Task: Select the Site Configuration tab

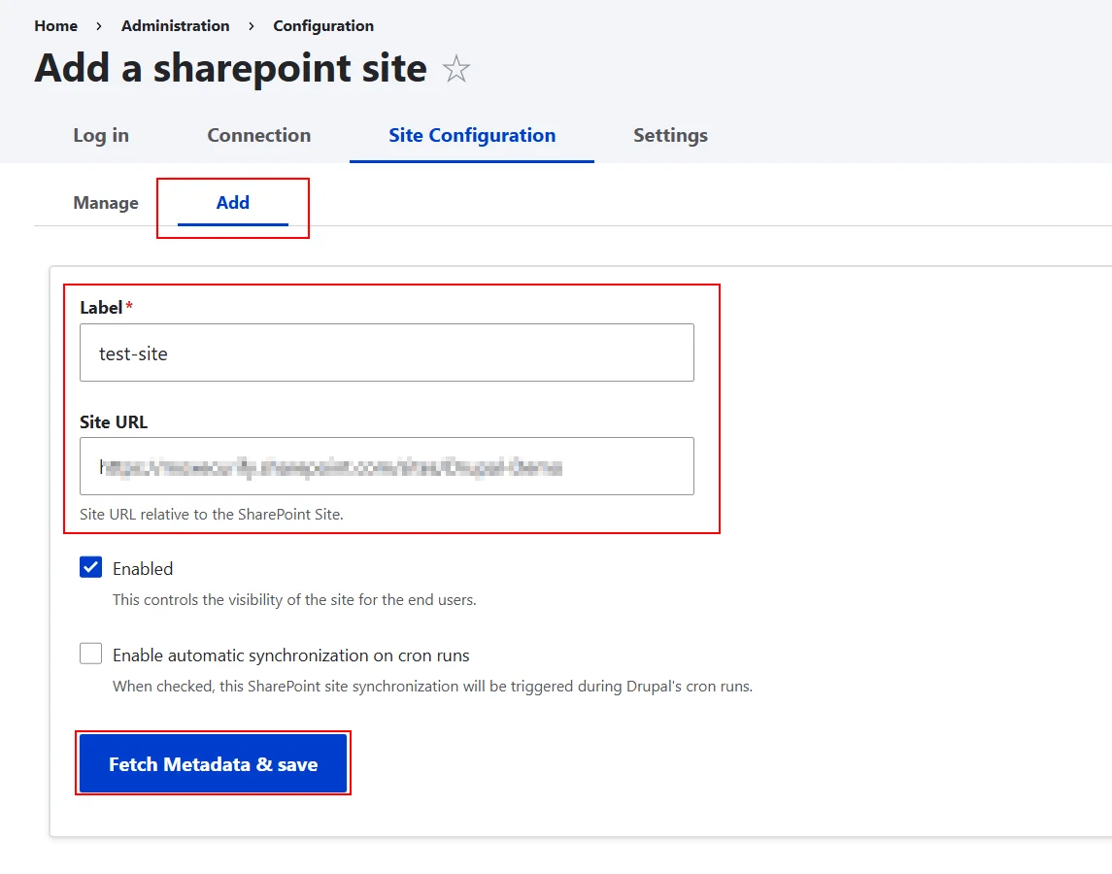Action: [471, 136]
